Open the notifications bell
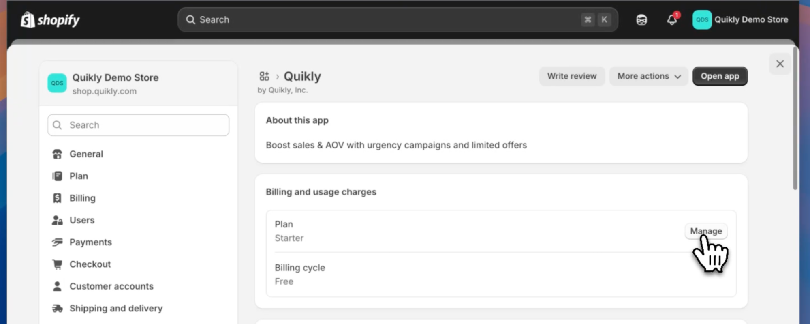The image size is (810, 324). pyautogui.click(x=672, y=19)
